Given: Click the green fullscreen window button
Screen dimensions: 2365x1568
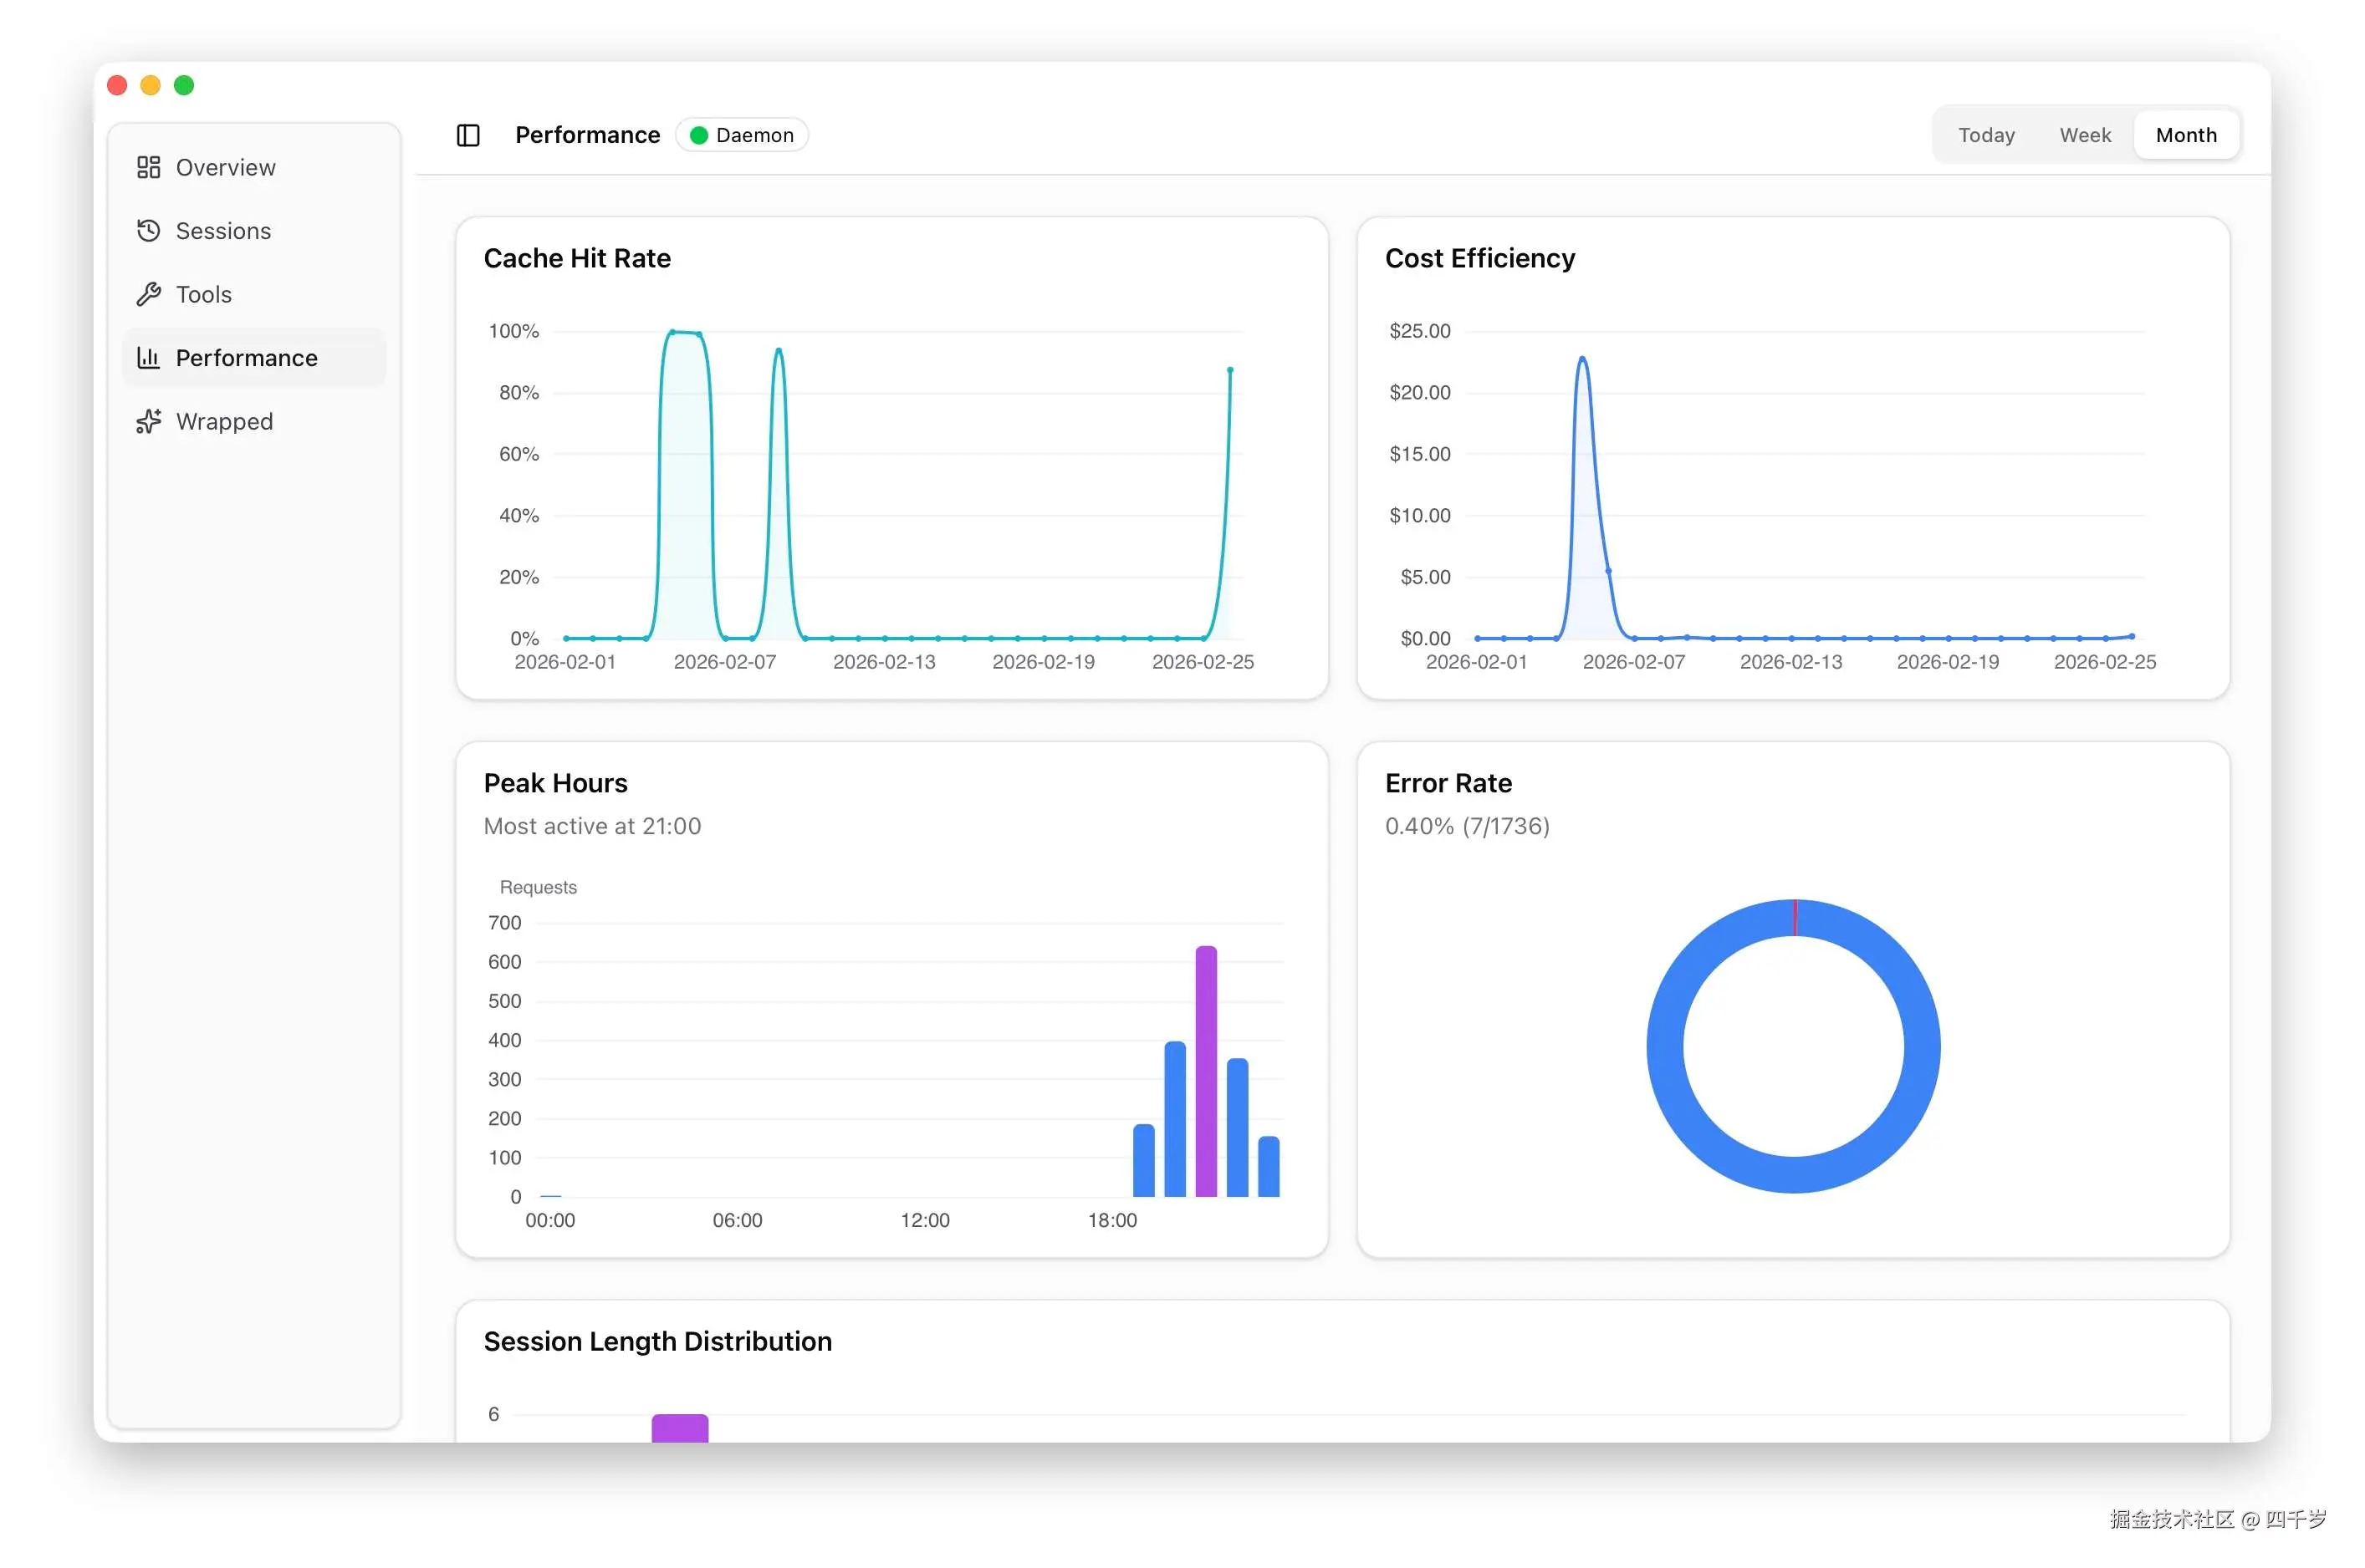Looking at the screenshot, I should tap(184, 86).
